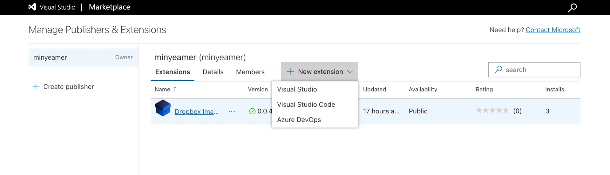Click the Public availability cell
Screen dimensions: 610x175
[418, 111]
